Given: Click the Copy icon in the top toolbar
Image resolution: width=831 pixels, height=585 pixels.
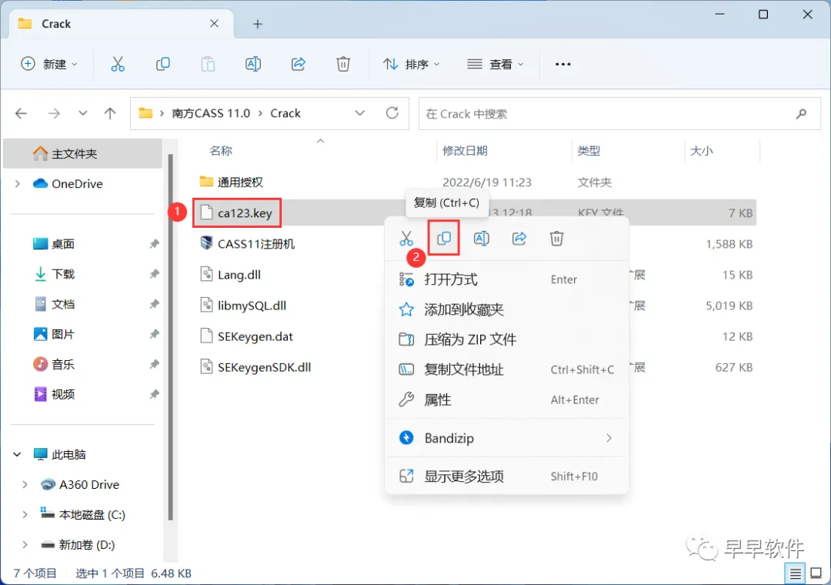Looking at the screenshot, I should (162, 64).
